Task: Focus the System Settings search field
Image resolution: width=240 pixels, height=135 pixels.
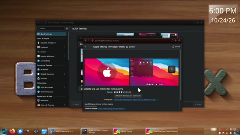Action: point(50,28)
